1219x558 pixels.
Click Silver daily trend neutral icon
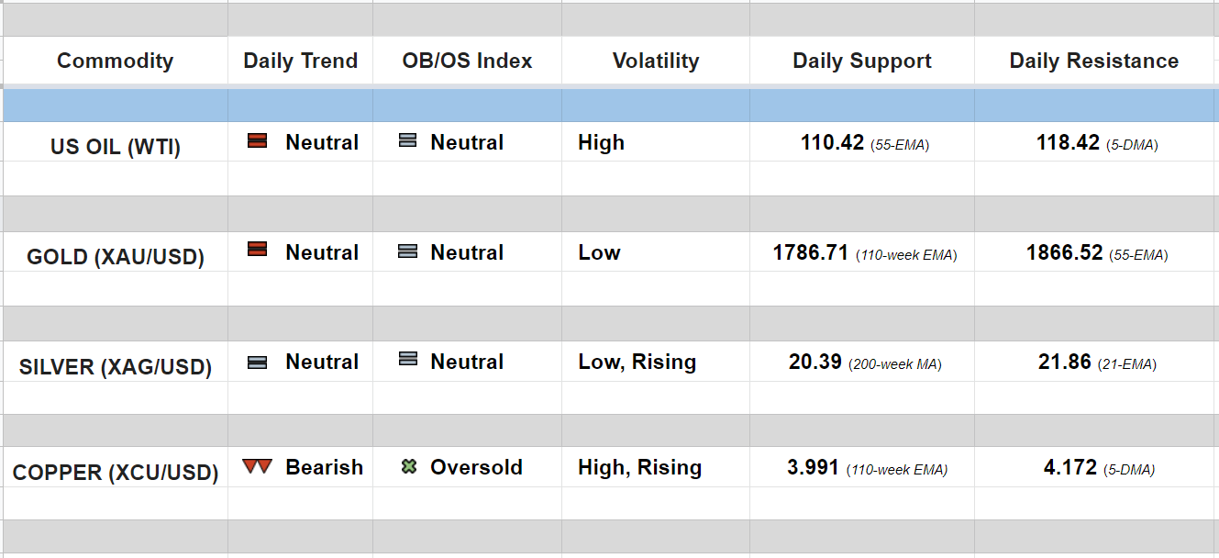point(258,362)
